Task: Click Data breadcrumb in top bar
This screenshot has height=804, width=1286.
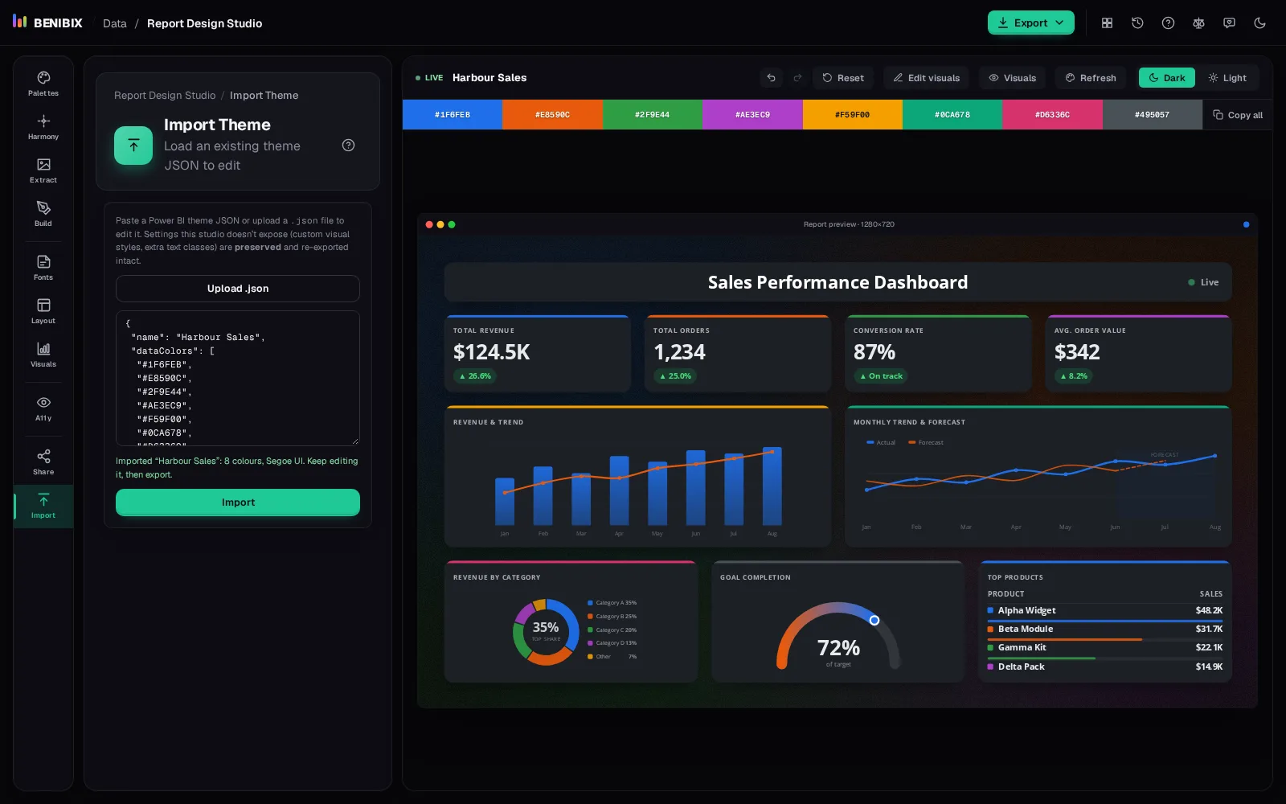Action: tap(115, 23)
